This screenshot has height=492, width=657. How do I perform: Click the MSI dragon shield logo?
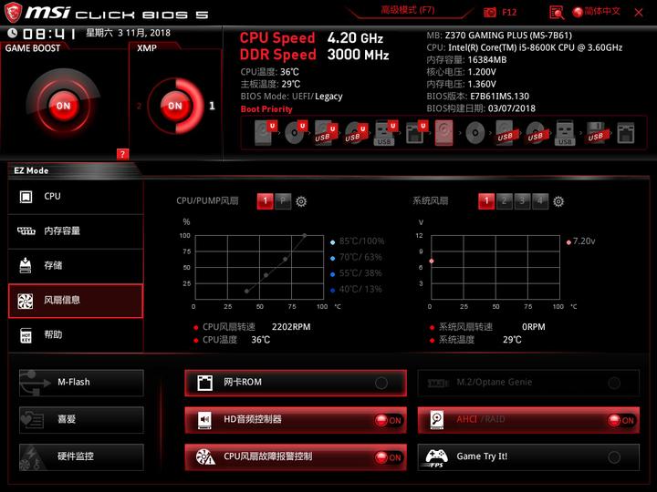coord(13,12)
